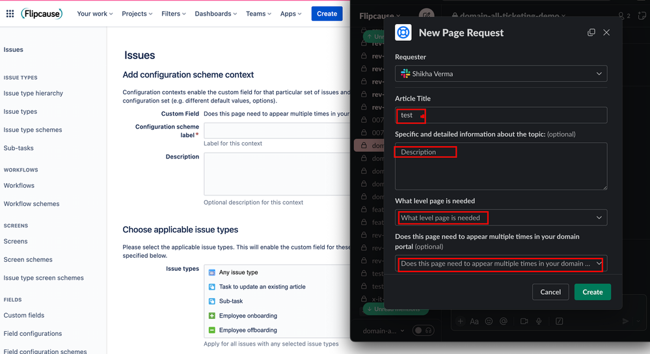650x354 pixels.
Task: Toggle Aa text formatting in Slack composer
Action: pyautogui.click(x=474, y=322)
